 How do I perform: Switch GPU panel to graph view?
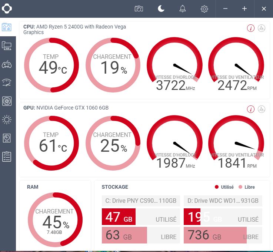[x=262, y=109]
